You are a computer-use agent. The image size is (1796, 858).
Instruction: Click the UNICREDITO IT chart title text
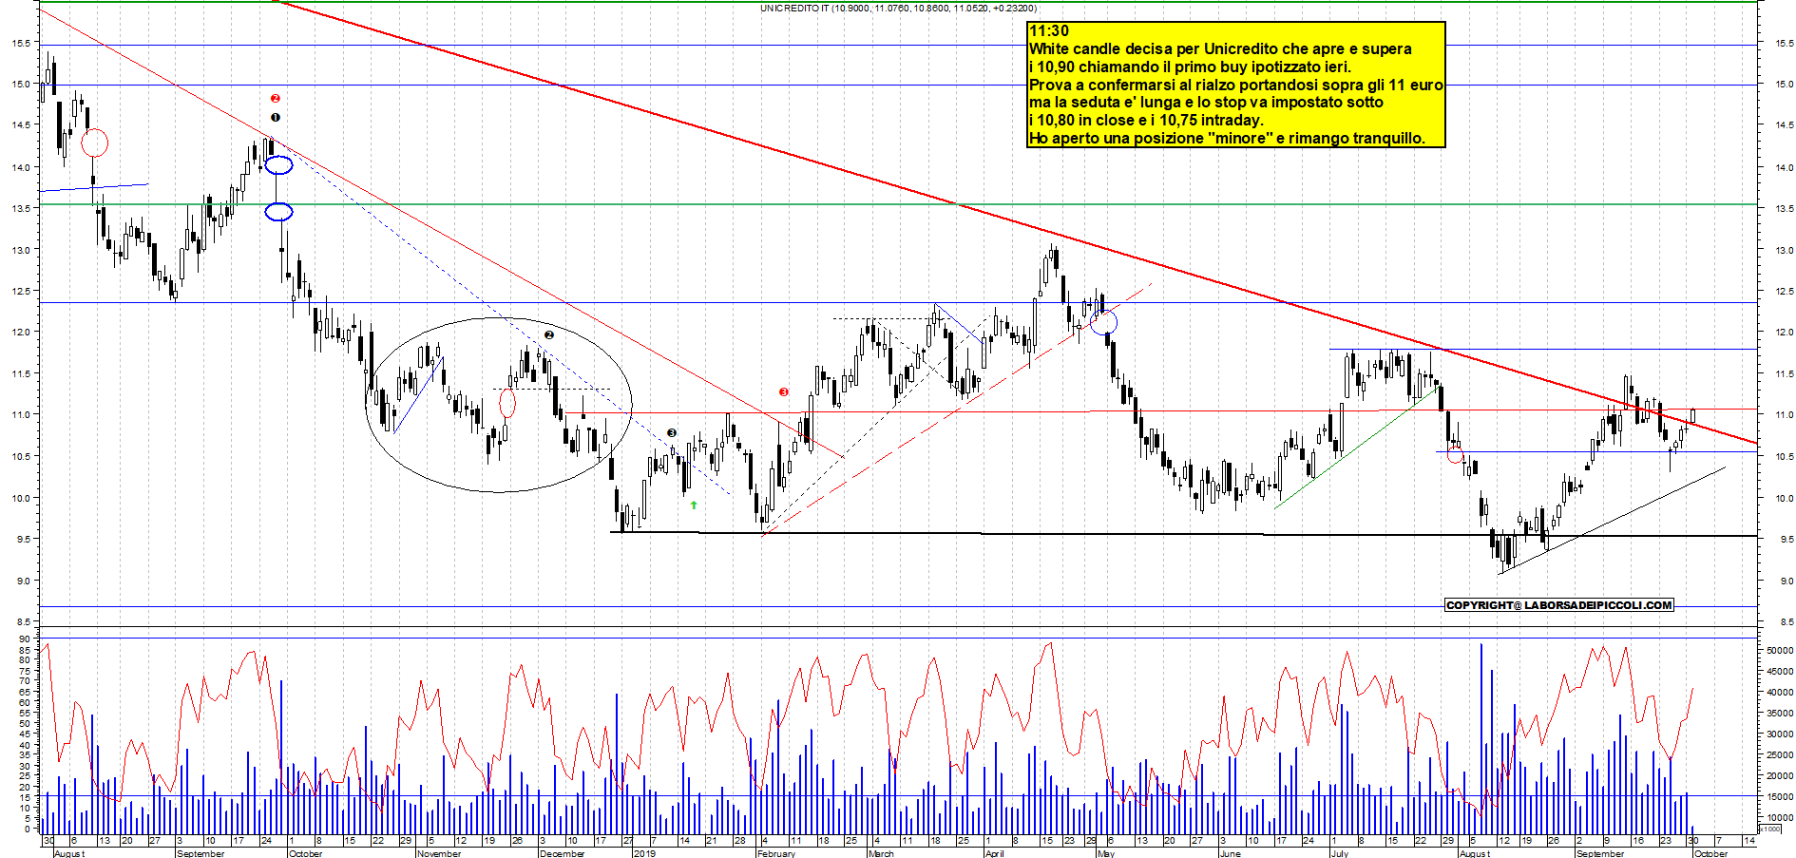click(898, 8)
